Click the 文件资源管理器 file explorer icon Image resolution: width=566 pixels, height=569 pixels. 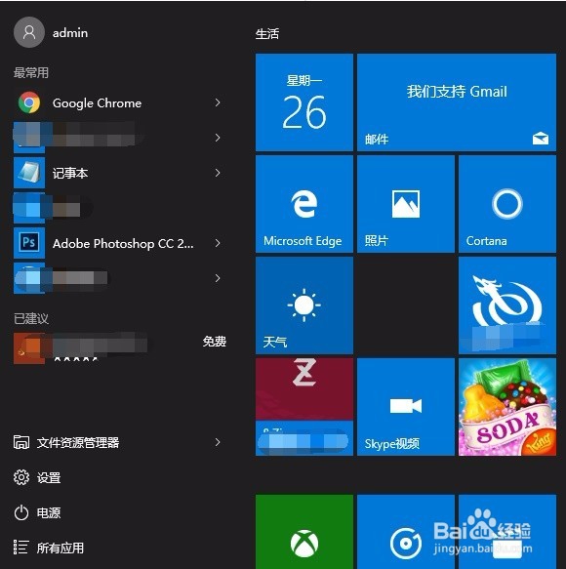pyautogui.click(x=21, y=442)
